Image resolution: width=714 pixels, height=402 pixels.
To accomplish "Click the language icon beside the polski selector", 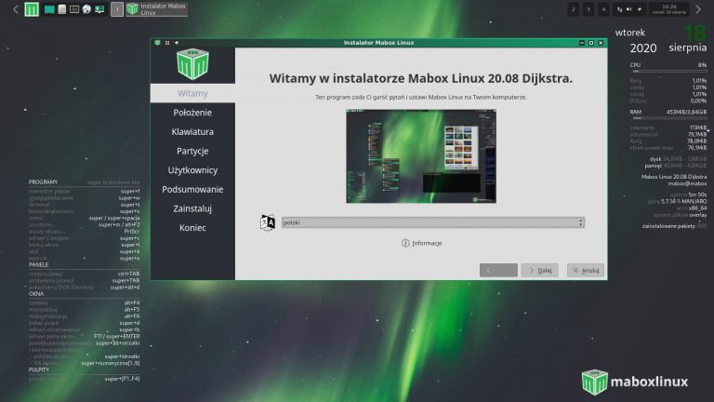I will point(268,222).
